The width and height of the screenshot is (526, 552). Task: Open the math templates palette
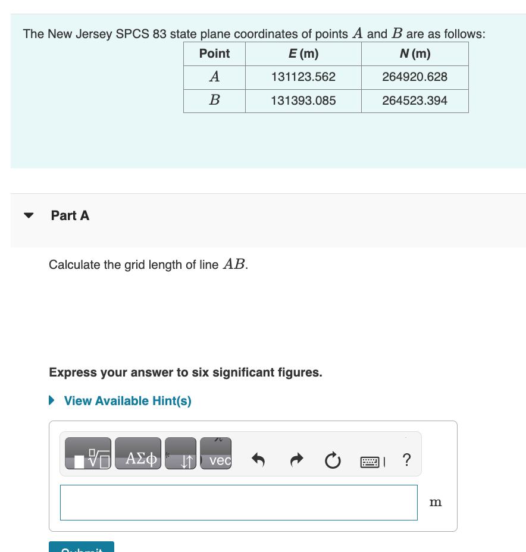click(x=87, y=453)
